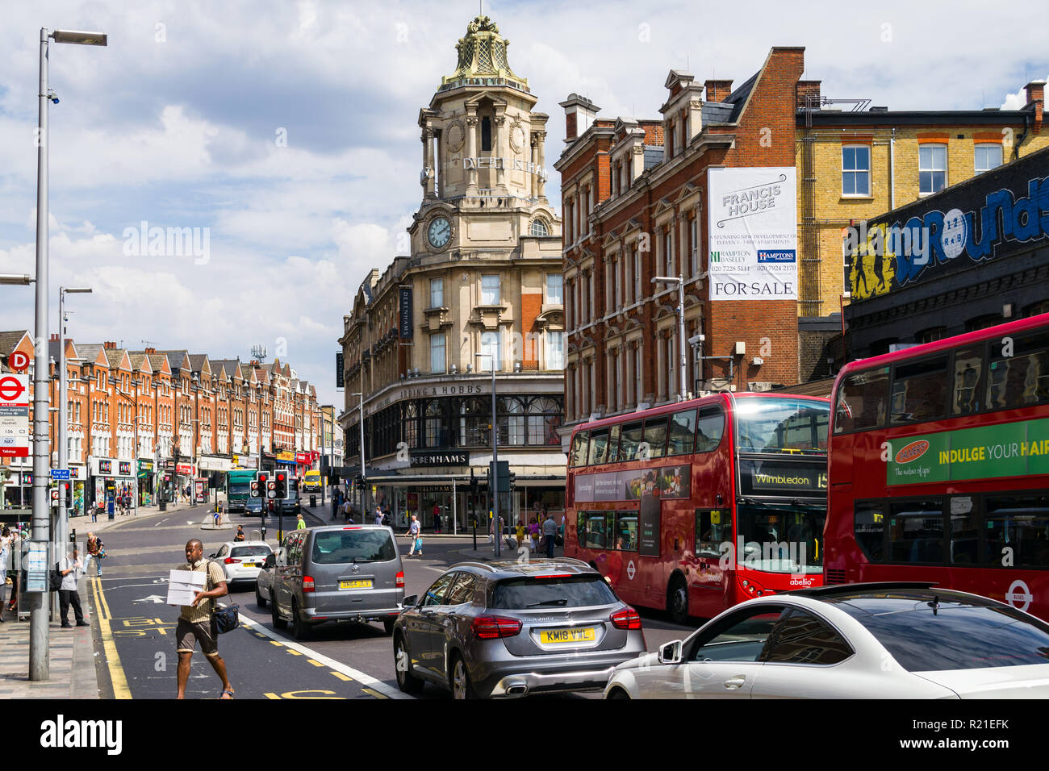Click the yellow number plate on grey van

(x=354, y=584)
